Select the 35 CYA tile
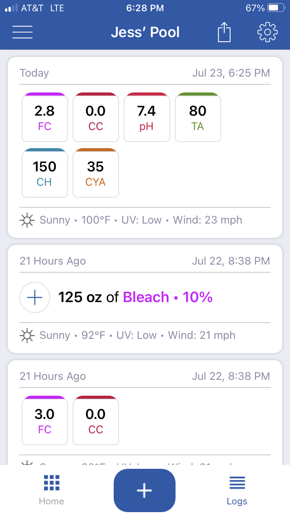This screenshot has width=290, height=516. pyautogui.click(x=96, y=173)
